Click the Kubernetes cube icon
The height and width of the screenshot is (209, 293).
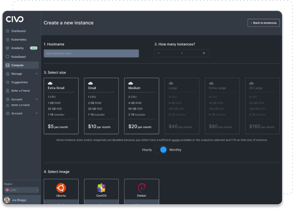pos(7,40)
